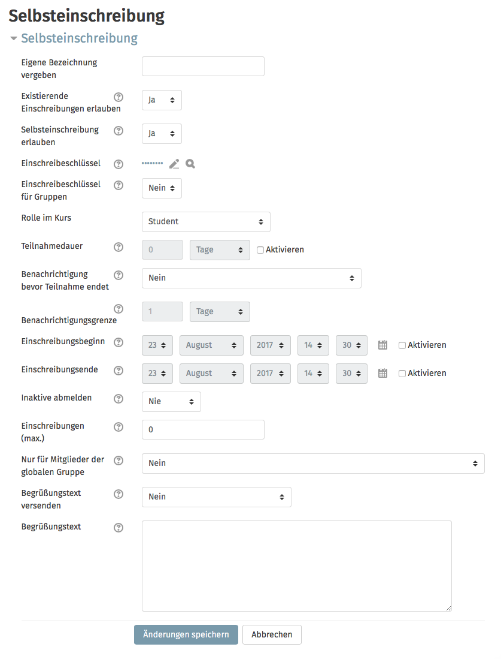Open the Begrüßungstext versenden dropdown

tap(217, 497)
